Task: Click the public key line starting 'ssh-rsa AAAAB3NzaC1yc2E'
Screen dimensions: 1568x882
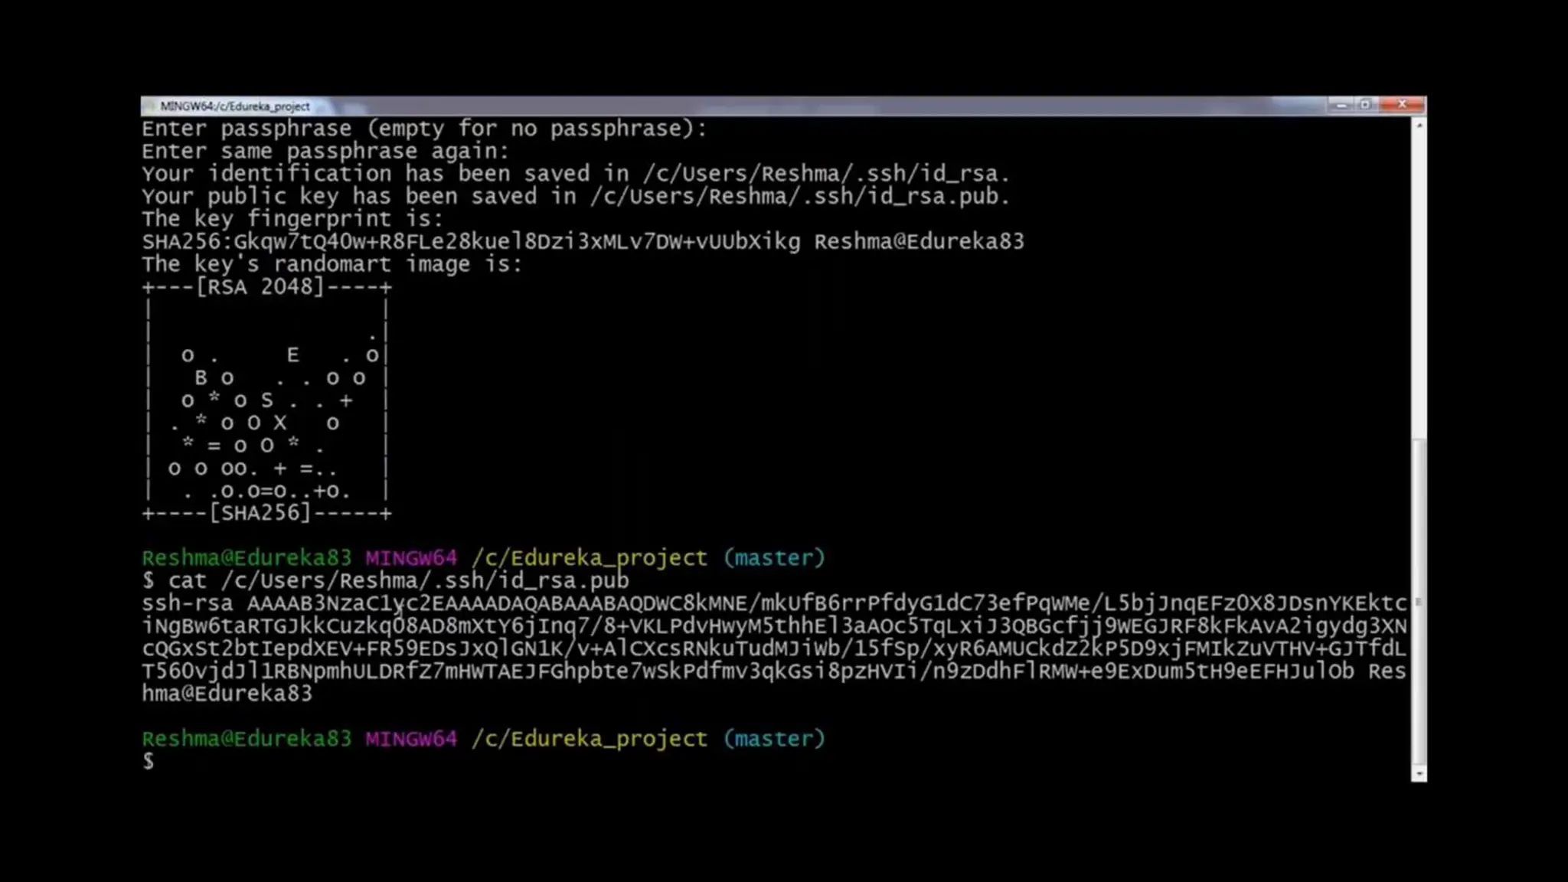Action: [774, 603]
